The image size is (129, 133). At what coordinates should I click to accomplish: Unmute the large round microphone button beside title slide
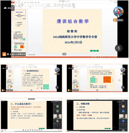pyautogui.click(x=118, y=48)
